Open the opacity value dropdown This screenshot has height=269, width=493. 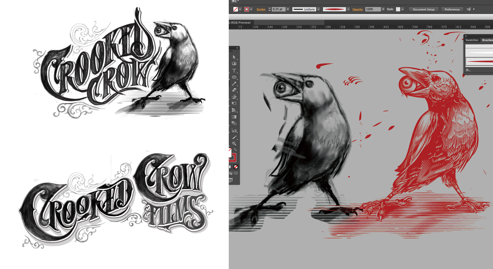383,9
